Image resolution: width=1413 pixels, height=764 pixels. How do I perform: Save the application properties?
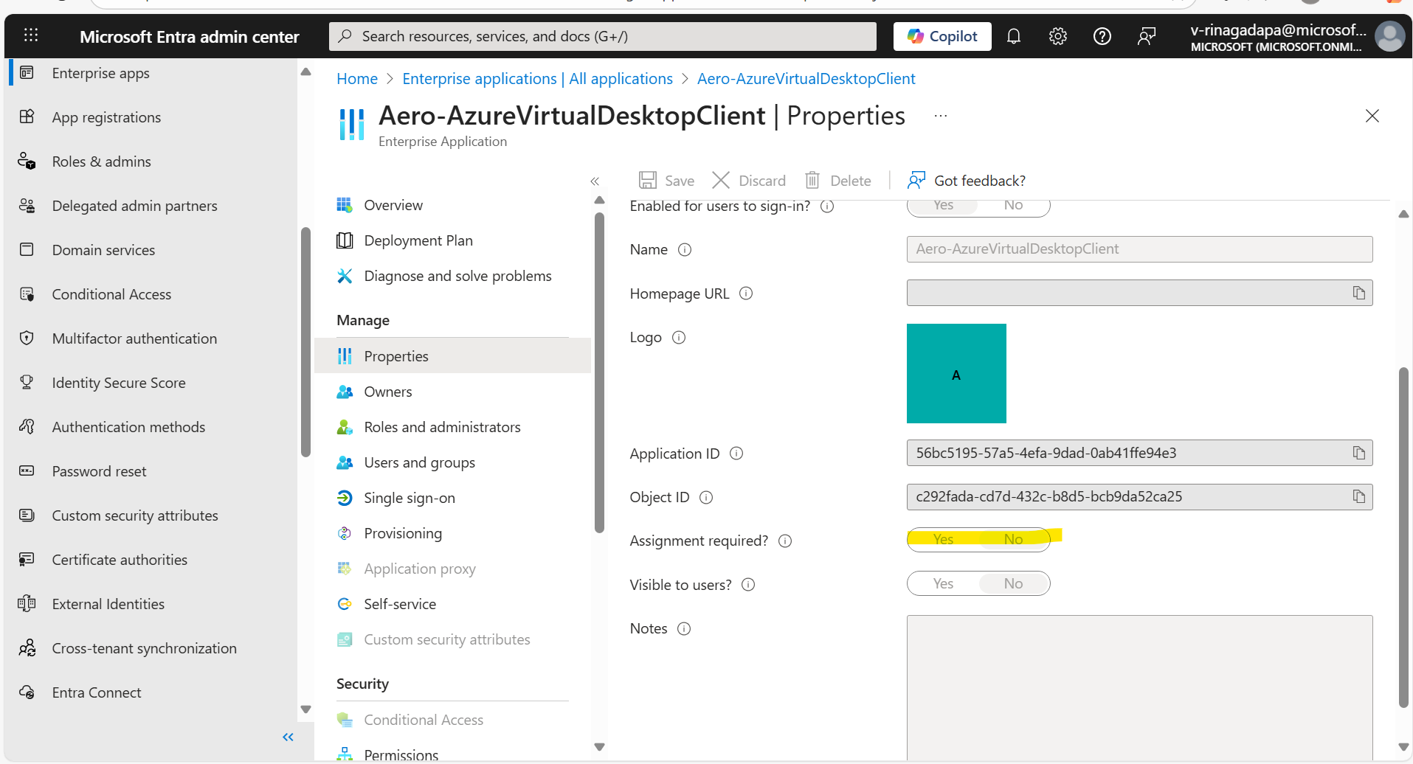pyautogui.click(x=666, y=180)
